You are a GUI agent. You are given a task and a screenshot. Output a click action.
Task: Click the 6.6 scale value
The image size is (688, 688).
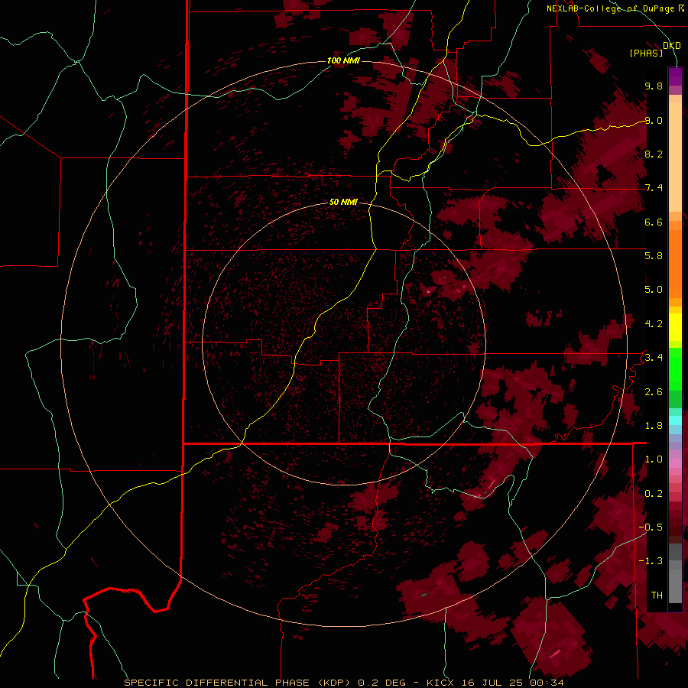[x=654, y=222]
